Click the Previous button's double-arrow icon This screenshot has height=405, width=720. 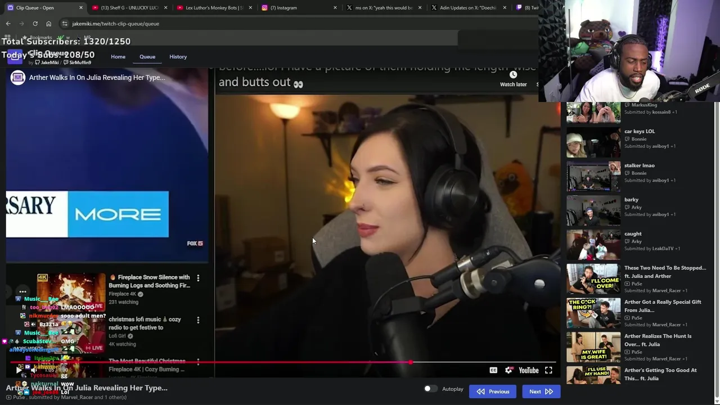(x=481, y=391)
